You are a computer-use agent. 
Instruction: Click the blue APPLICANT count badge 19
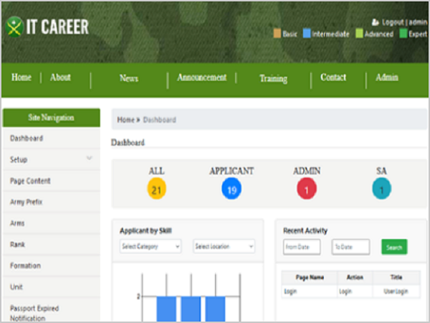(231, 189)
